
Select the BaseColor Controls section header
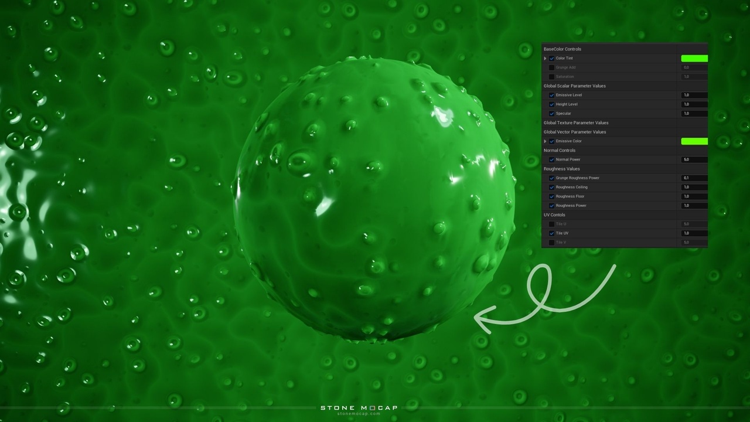click(562, 49)
